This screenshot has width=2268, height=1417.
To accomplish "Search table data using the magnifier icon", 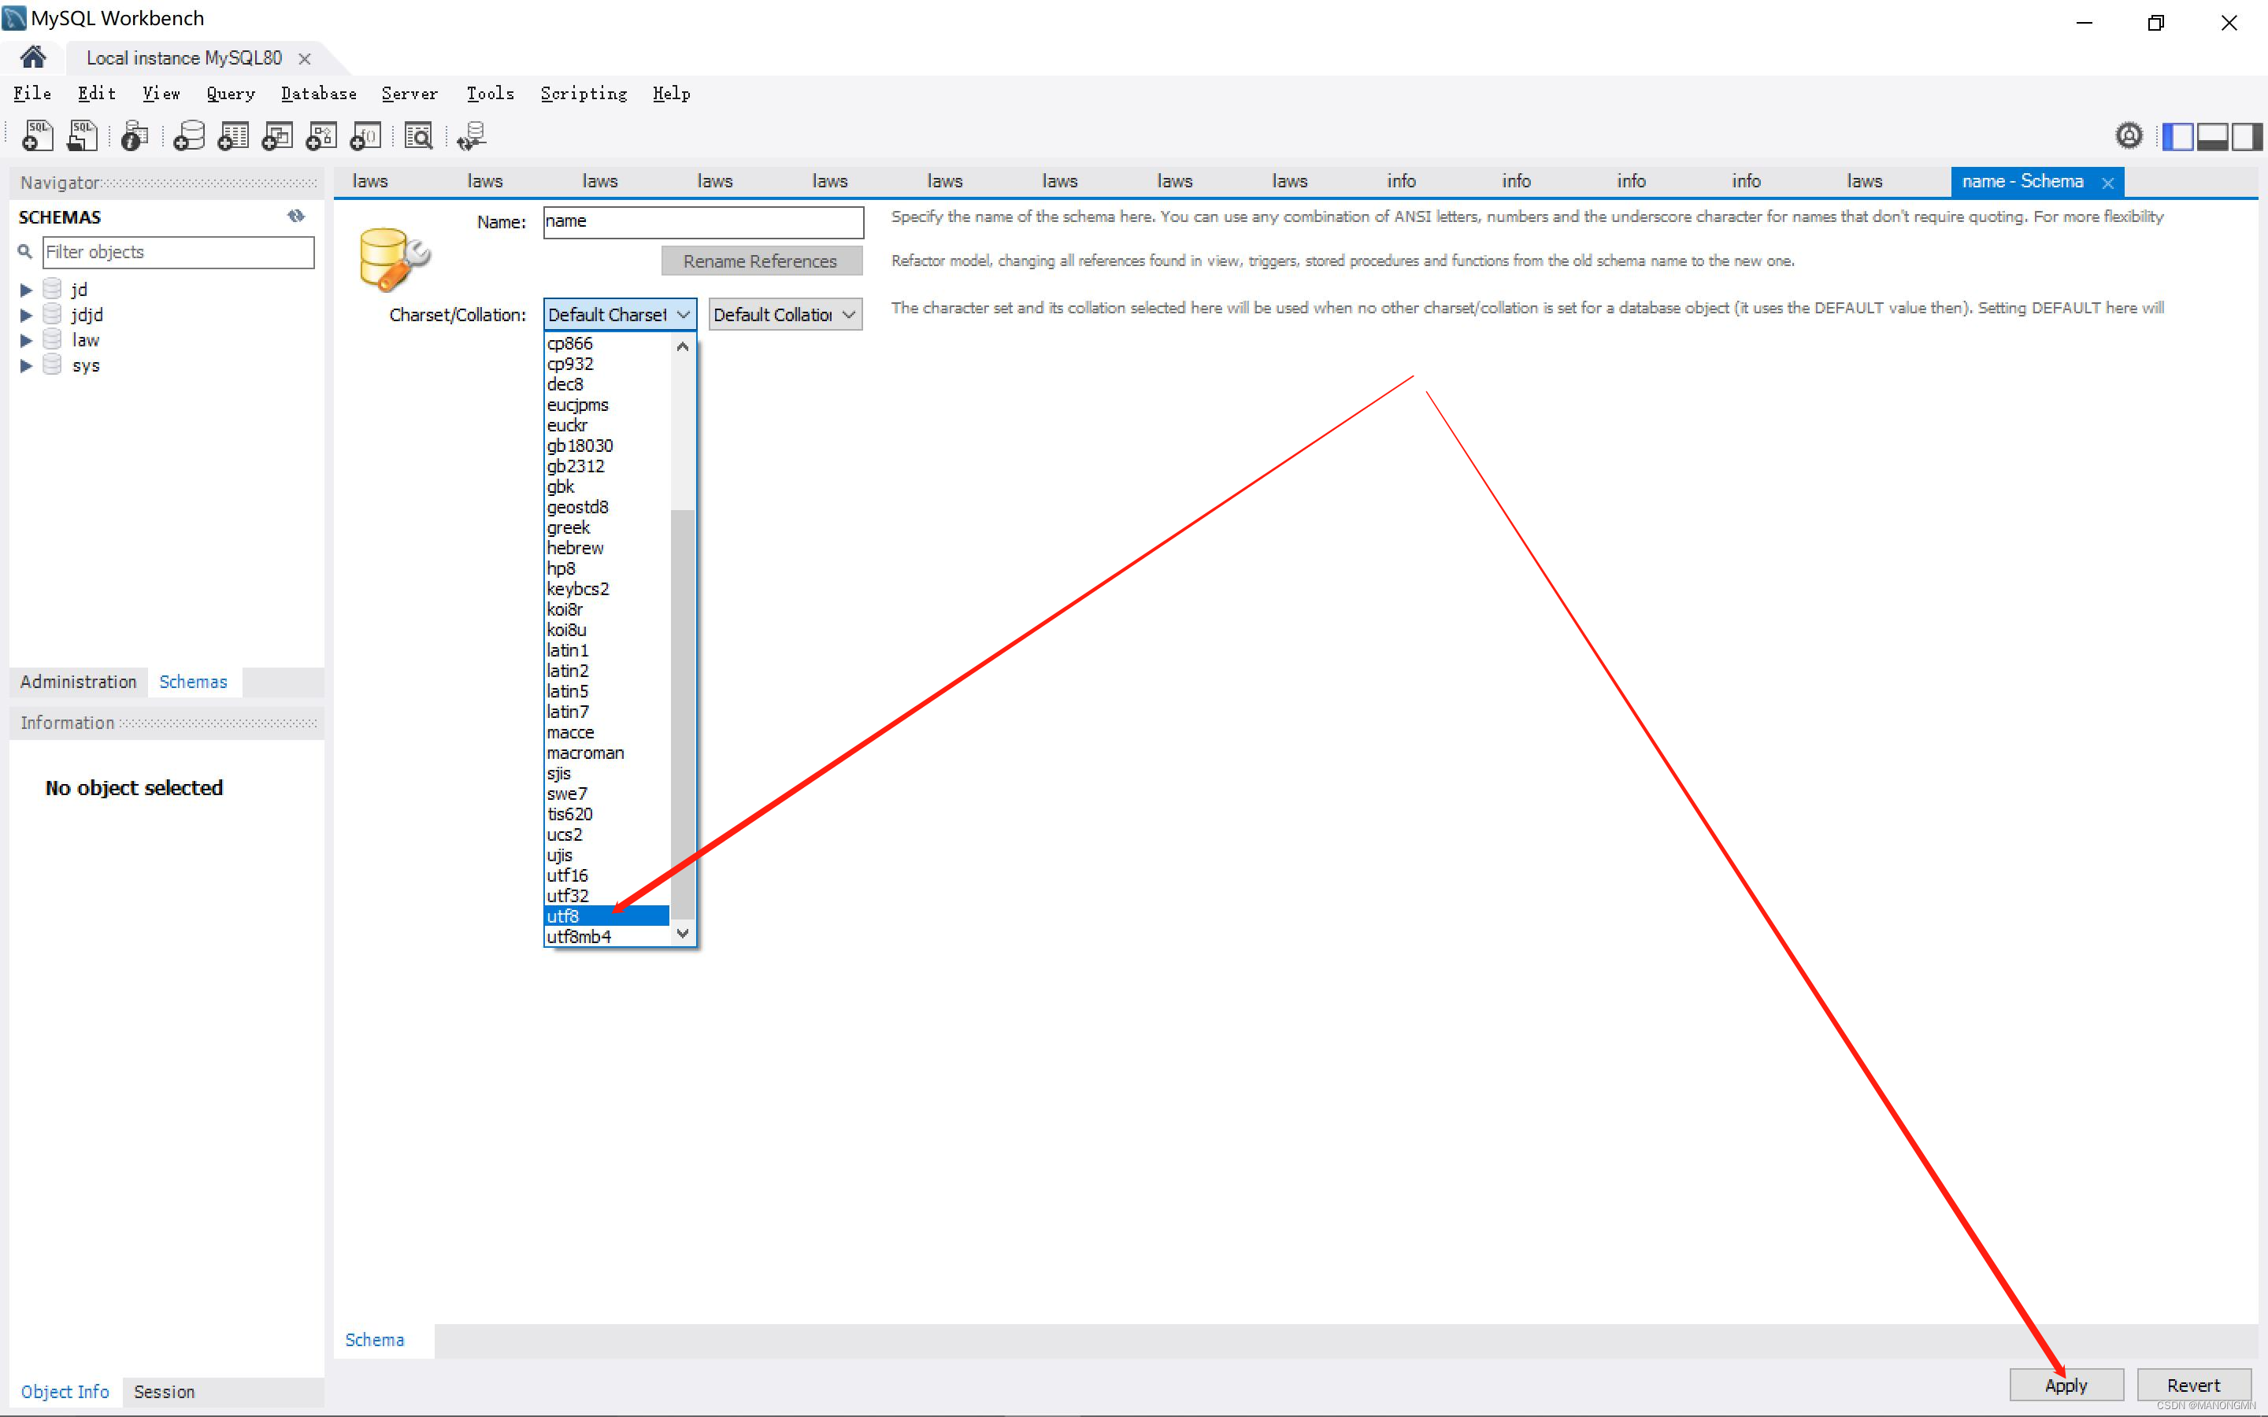I will point(418,136).
